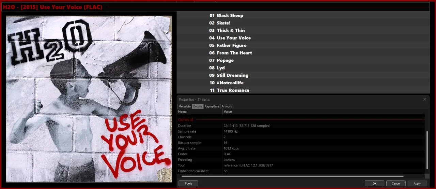Select track 06 From The Heart
The height and width of the screenshot is (189, 436).
(x=303, y=53)
